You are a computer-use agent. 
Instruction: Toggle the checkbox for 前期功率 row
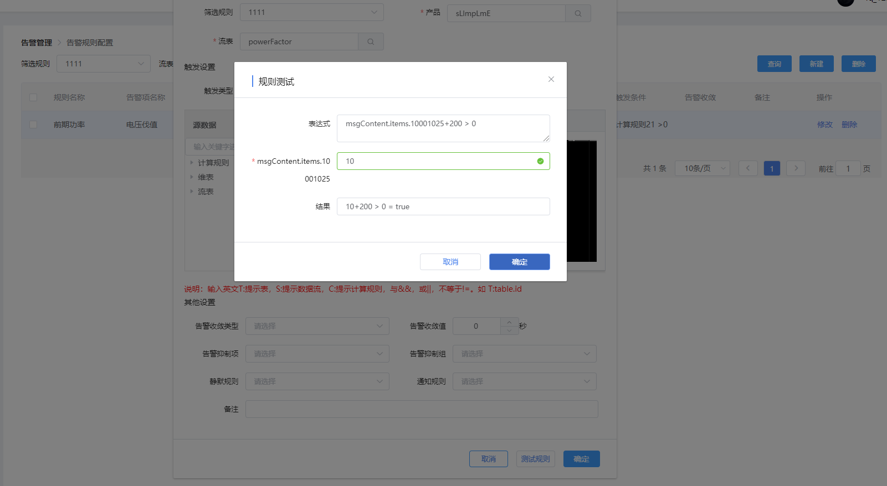pos(33,125)
